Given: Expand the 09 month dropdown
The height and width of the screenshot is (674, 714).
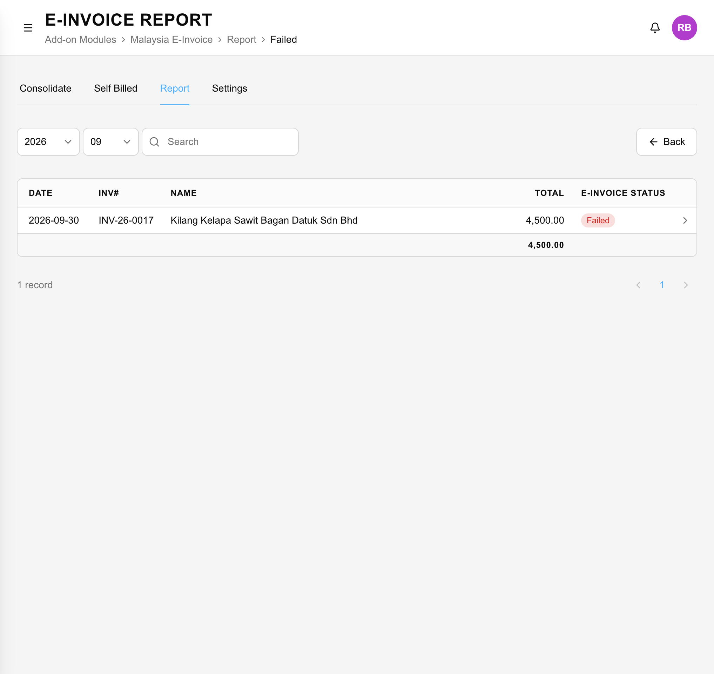Looking at the screenshot, I should pos(110,141).
